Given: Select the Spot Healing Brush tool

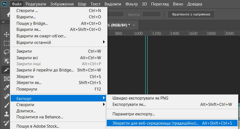Looking at the screenshot, I should point(6,96).
